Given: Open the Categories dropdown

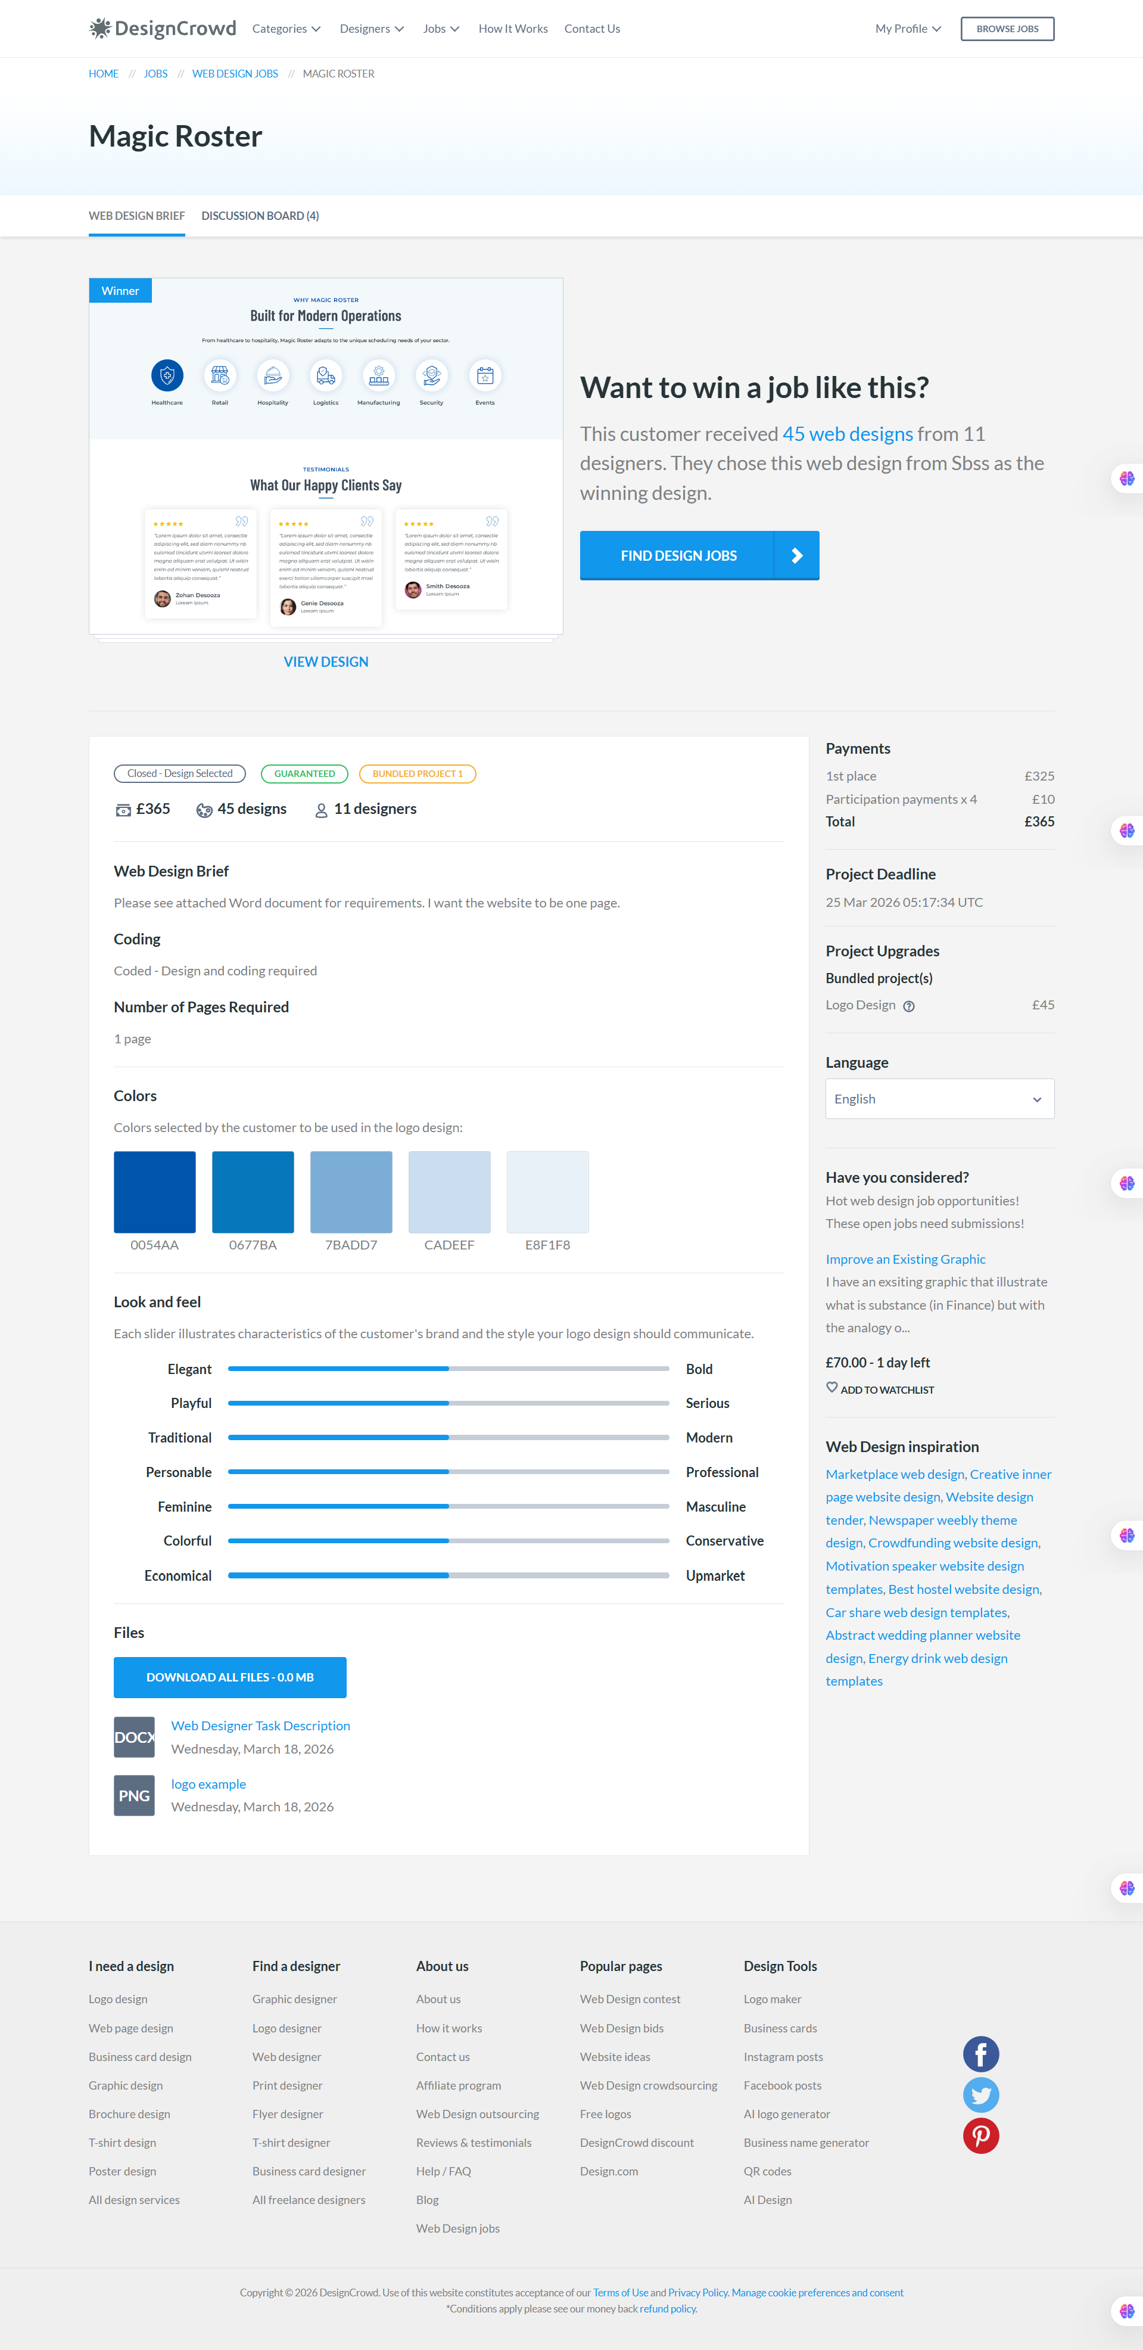Looking at the screenshot, I should 286,28.
